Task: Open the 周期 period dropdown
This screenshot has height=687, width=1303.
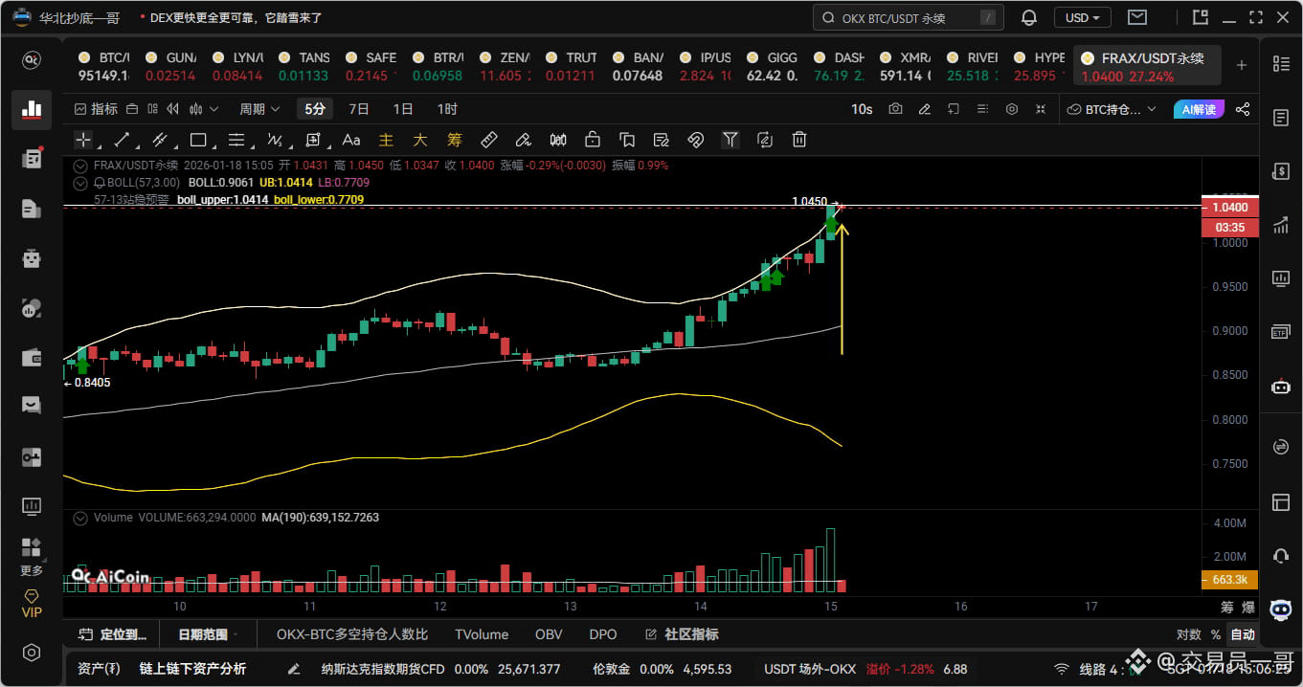Action: point(258,108)
